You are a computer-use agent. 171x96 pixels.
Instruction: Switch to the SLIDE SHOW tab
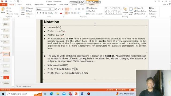pyautogui.click(x=64, y=5)
